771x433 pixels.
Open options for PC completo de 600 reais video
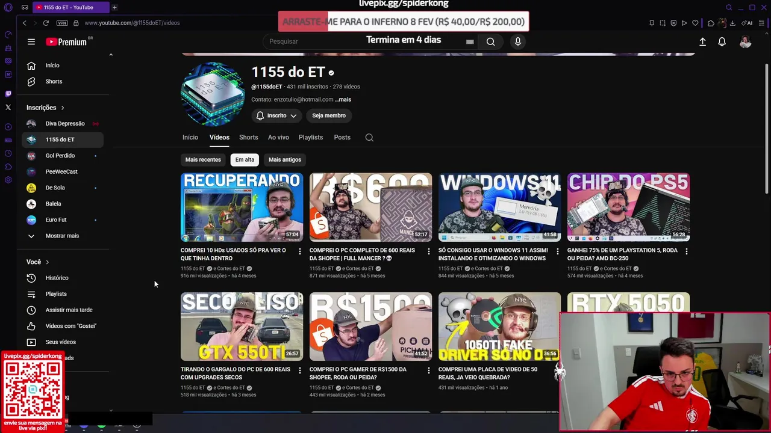click(x=428, y=251)
